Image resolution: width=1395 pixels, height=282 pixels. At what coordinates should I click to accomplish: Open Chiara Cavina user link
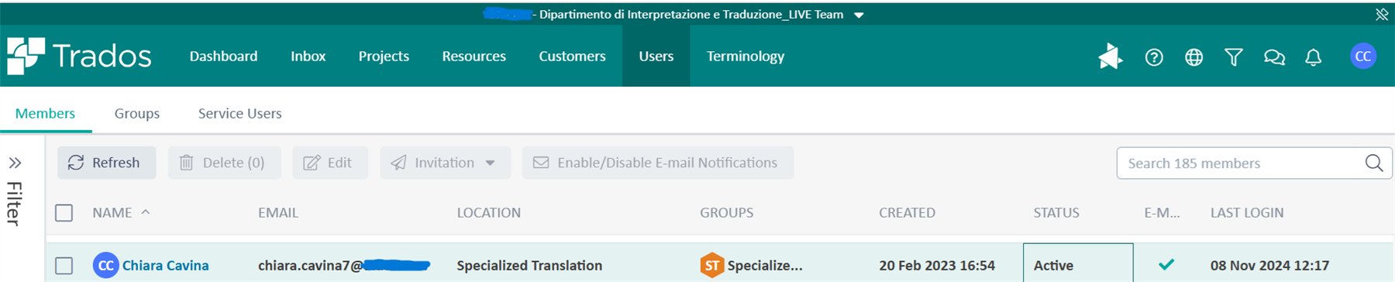[165, 266]
